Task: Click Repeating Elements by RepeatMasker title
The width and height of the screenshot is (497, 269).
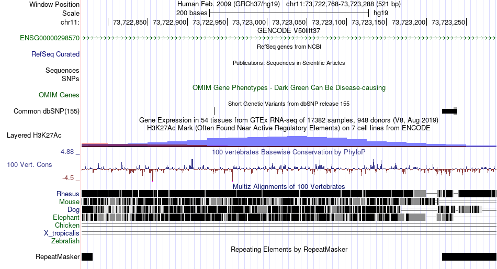Action: click(x=289, y=249)
